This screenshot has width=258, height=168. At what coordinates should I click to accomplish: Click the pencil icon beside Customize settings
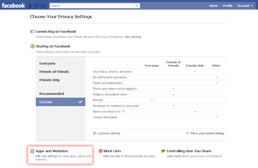pos(94,133)
